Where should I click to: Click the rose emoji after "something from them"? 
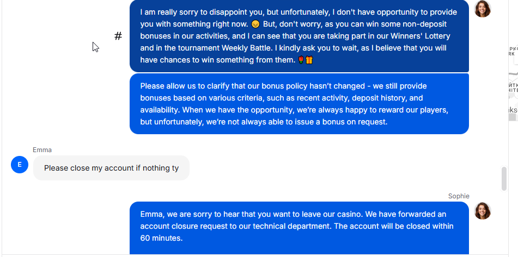pyautogui.click(x=301, y=60)
